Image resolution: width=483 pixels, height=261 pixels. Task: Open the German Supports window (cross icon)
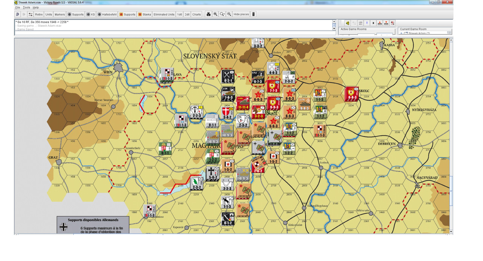[x=75, y=14]
